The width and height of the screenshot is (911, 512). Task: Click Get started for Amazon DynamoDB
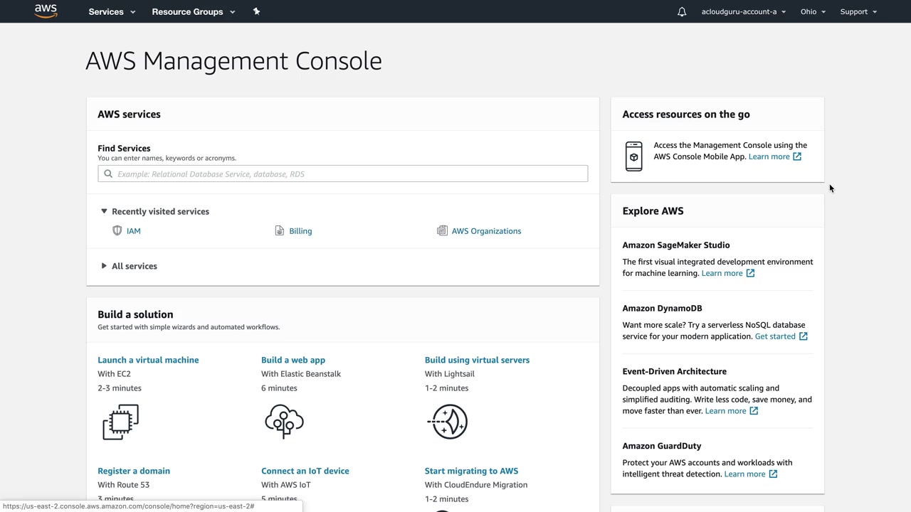[x=775, y=336]
